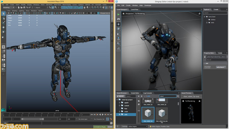Click the Undo arrow in Maya status line
229x129 pixels.
pyautogui.click(x=27, y=8)
